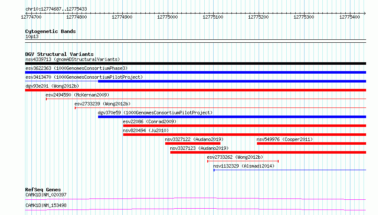378x215 pixels.
Task: Click the thin red line of esv2733239
Action: [220, 108]
